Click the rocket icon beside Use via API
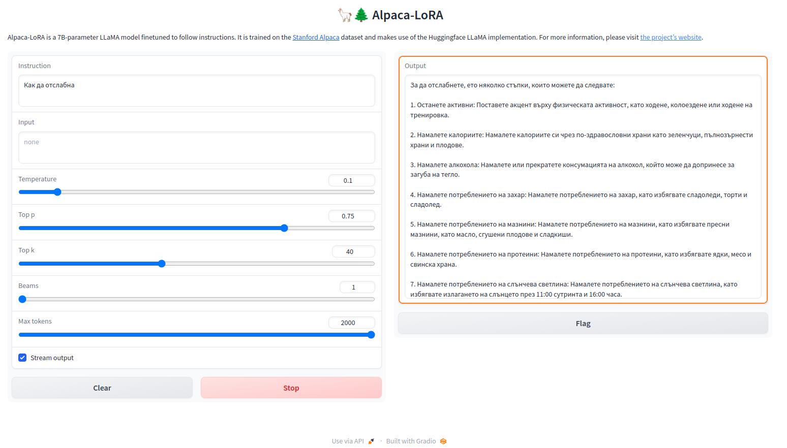787x448 pixels. click(371, 441)
